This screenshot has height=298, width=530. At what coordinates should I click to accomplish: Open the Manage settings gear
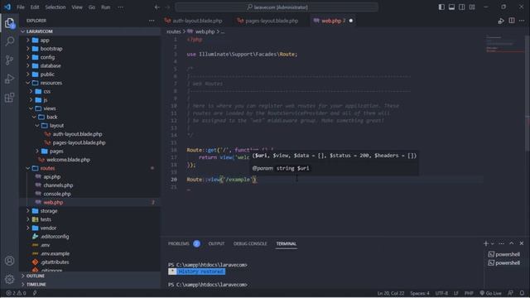coord(9,279)
